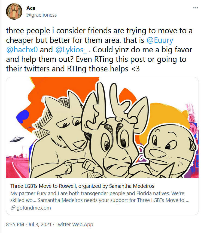This screenshot has width=204, height=233.
Task: Click the tweet body text
Action: click(x=99, y=50)
